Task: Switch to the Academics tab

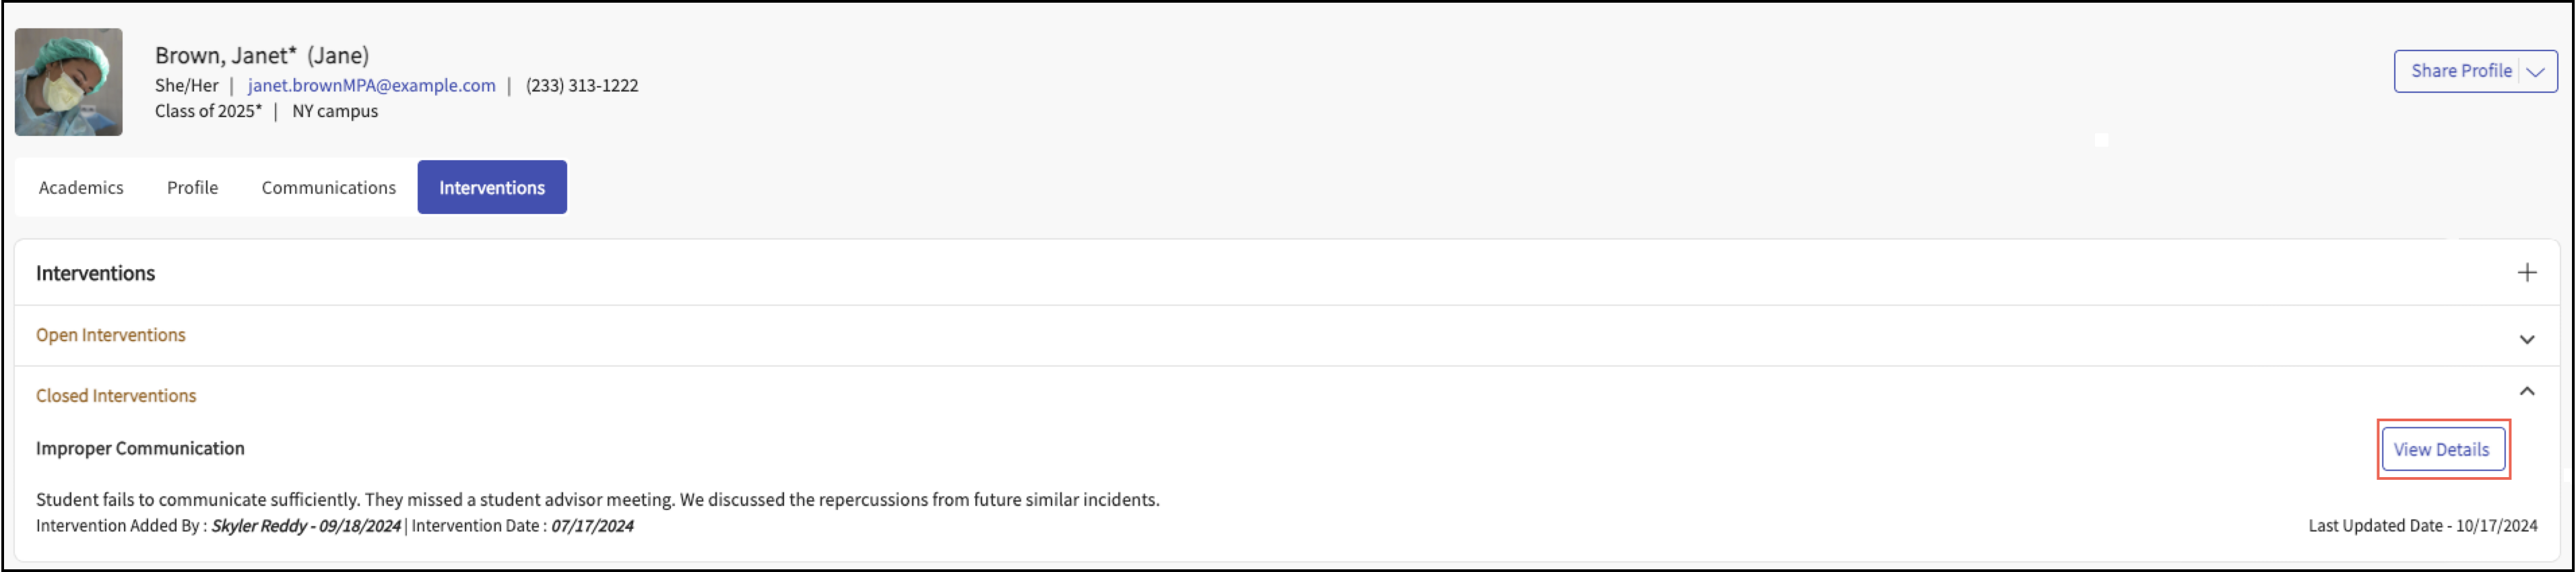Action: point(81,188)
